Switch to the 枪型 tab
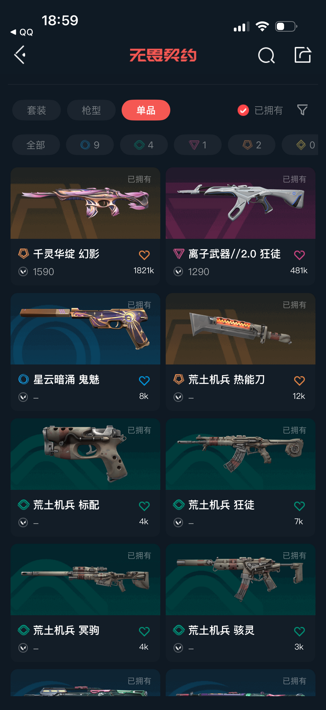Image resolution: width=326 pixels, height=710 pixels. pyautogui.click(x=91, y=110)
